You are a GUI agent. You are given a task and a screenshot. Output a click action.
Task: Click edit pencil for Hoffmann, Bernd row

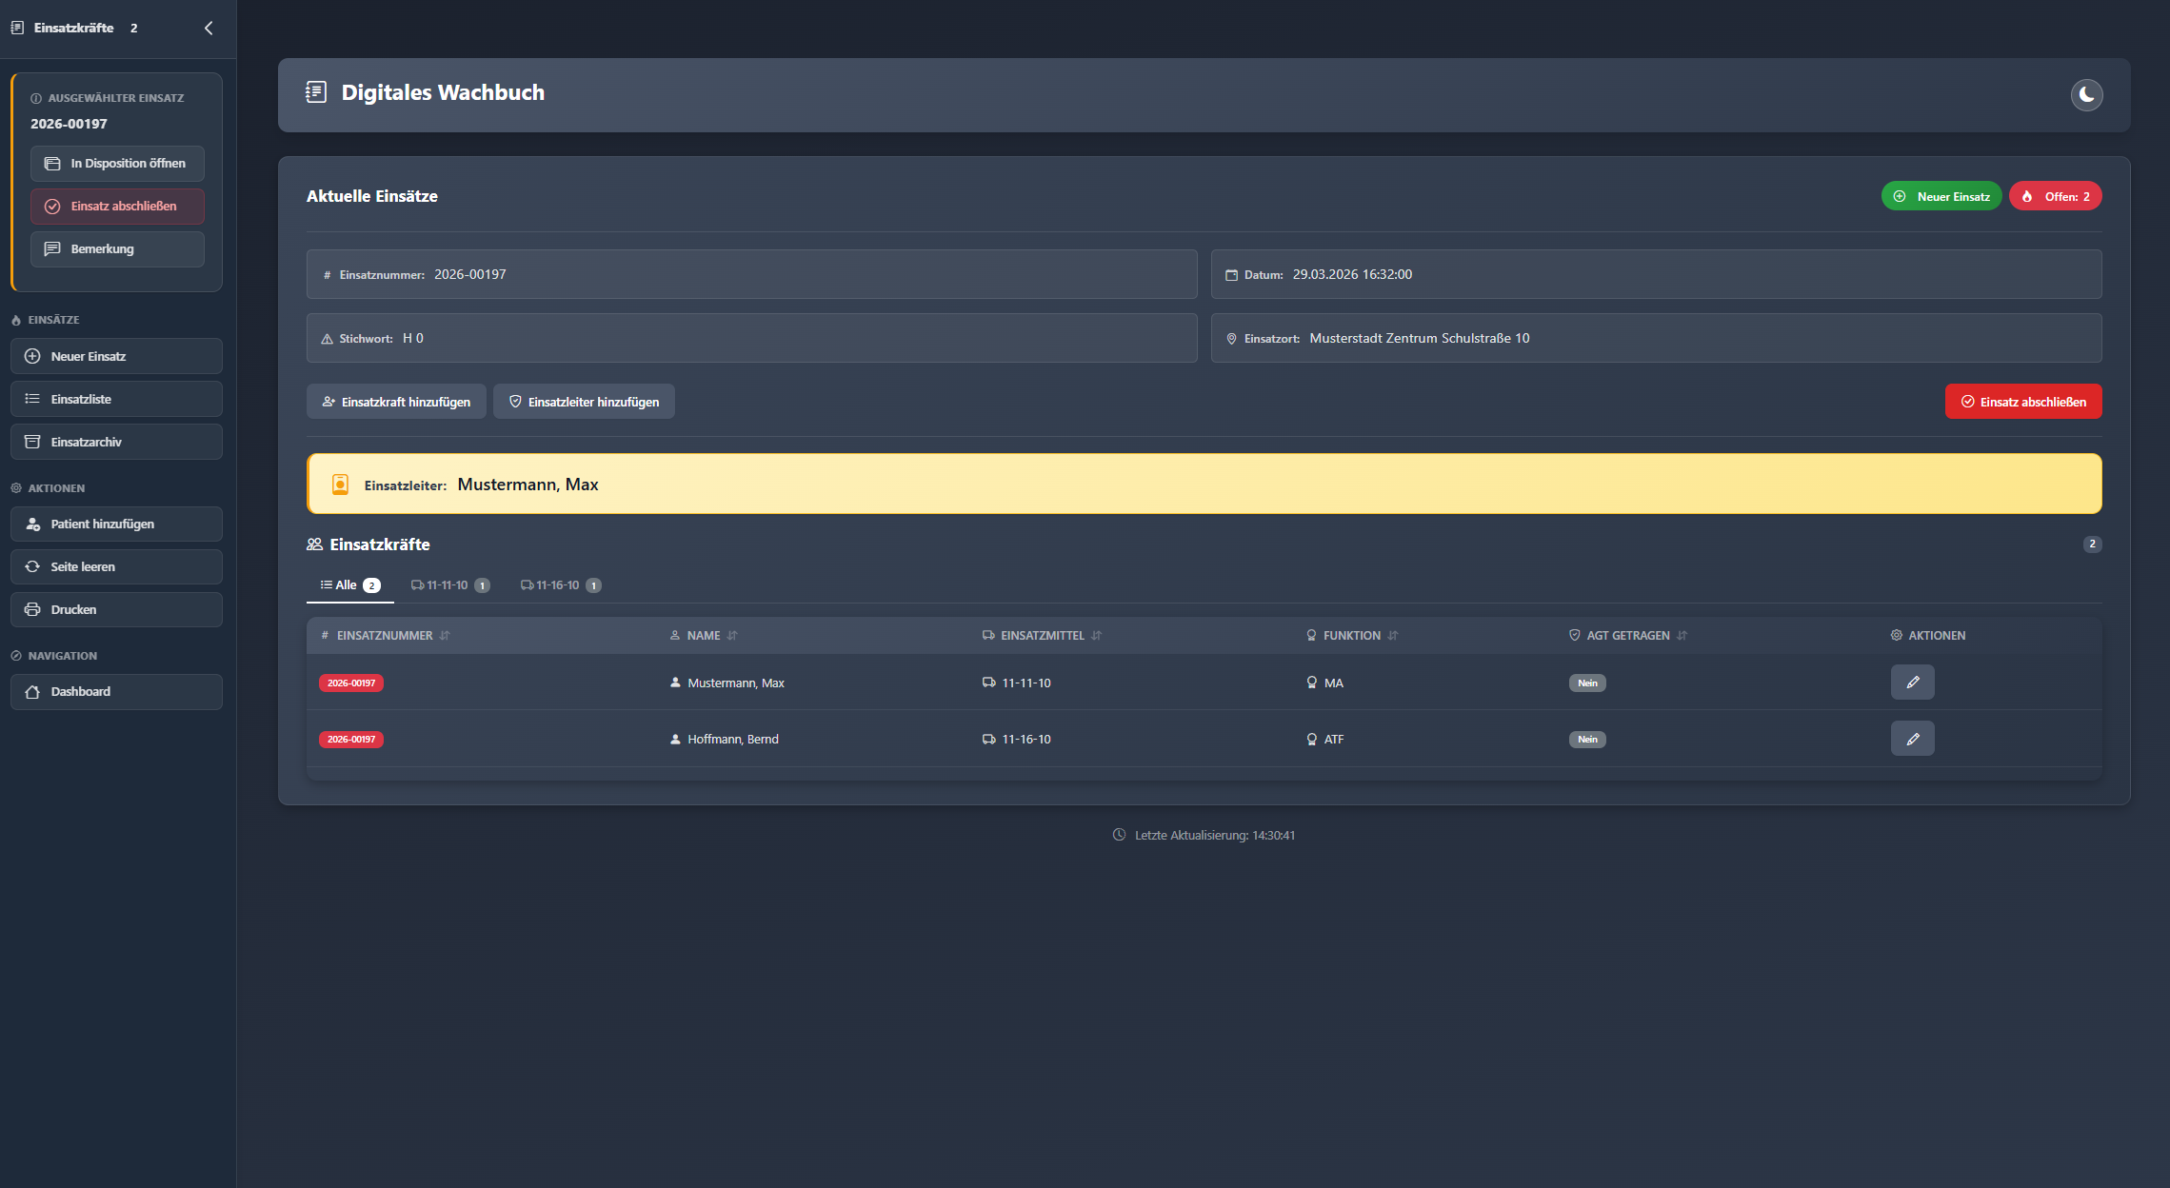[x=1912, y=739]
